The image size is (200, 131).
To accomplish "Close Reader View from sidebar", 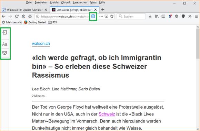I will coord(4,32).
